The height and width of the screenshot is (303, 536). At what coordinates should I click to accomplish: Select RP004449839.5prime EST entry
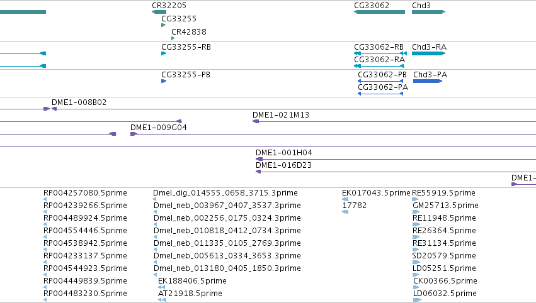85,281
